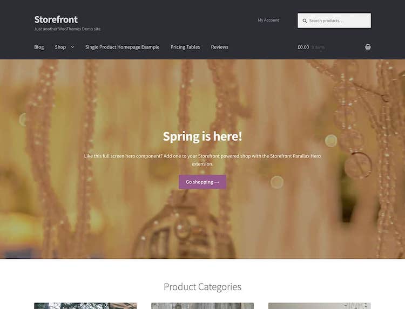Go to Single Product Homepage Example
Viewport: 405px width, 309px height.
click(x=122, y=47)
